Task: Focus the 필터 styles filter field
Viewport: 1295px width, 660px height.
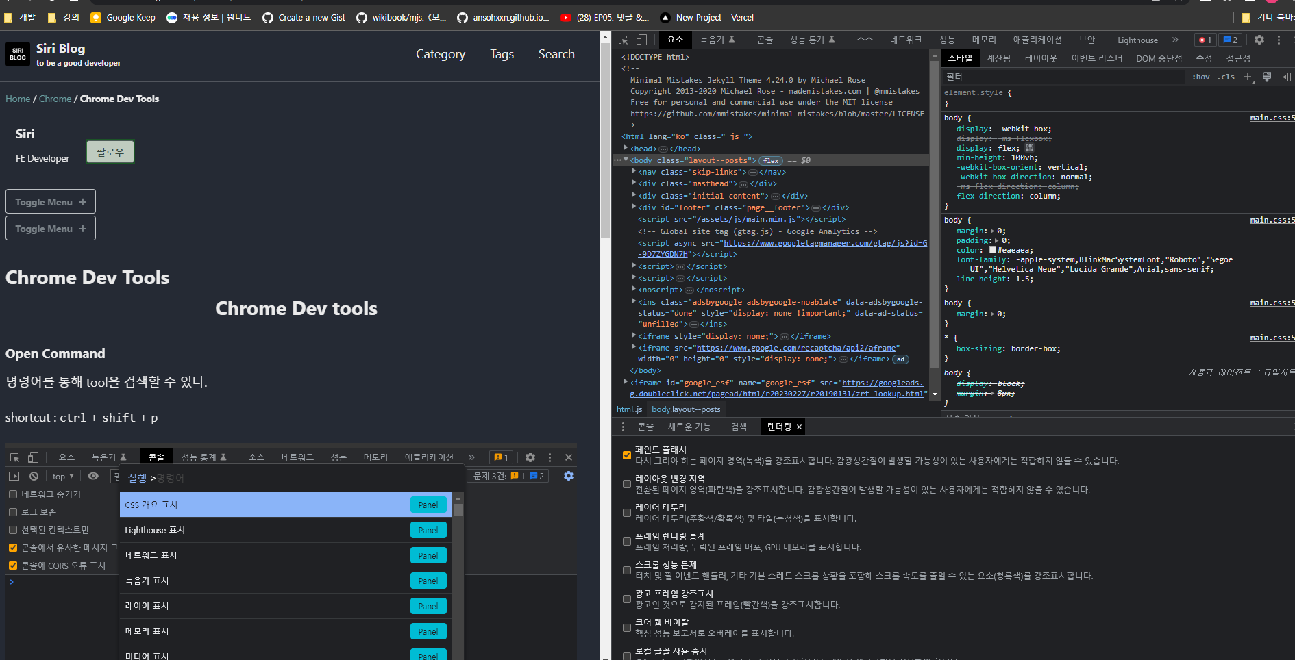Action: (x=1063, y=77)
